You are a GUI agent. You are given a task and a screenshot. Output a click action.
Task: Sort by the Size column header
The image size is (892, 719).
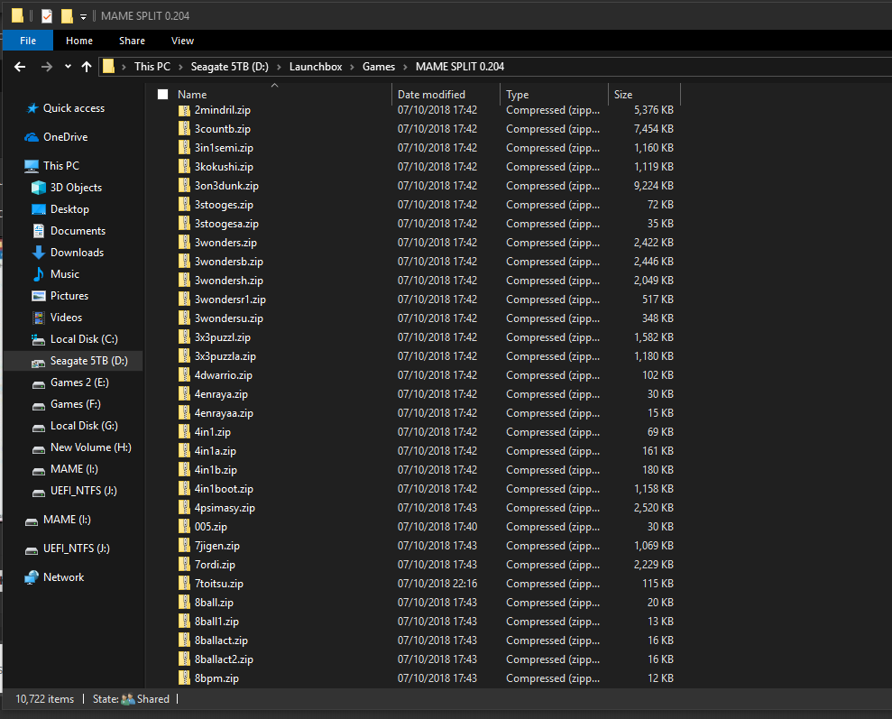pyautogui.click(x=623, y=95)
